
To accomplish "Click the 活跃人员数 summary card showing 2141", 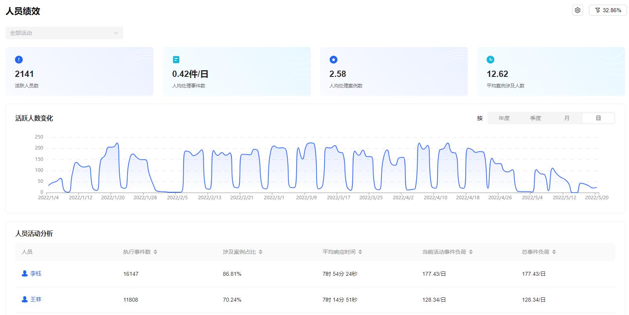I will 79,71.
